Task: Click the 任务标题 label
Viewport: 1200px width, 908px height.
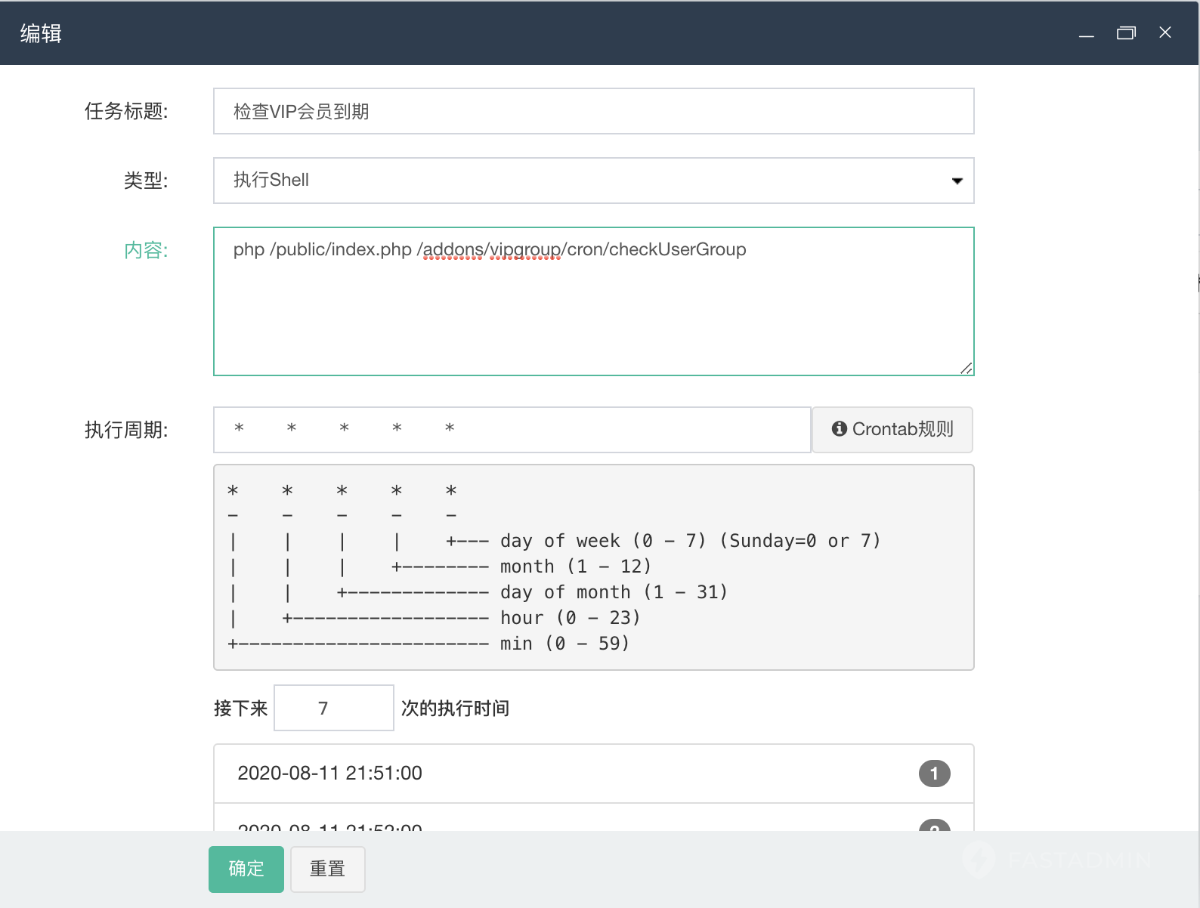Action: click(126, 112)
